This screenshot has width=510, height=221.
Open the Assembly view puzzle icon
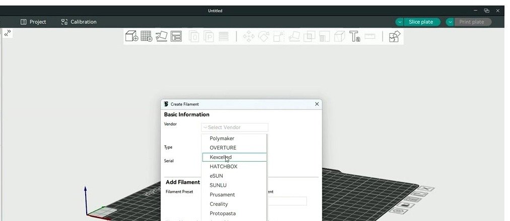pos(395,36)
